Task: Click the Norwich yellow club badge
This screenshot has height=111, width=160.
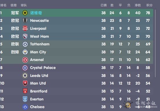Action: [25, 13]
